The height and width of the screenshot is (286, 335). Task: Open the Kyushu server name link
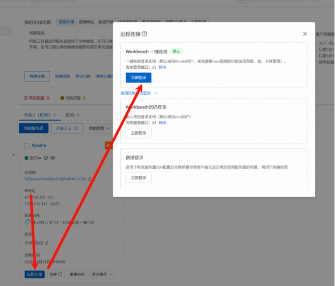coord(39,145)
